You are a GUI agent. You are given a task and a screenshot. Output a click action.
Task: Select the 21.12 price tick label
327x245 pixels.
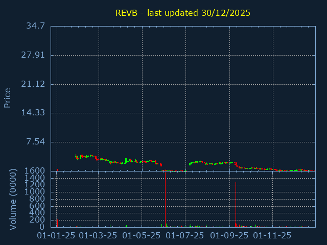pyautogui.click(x=33, y=84)
